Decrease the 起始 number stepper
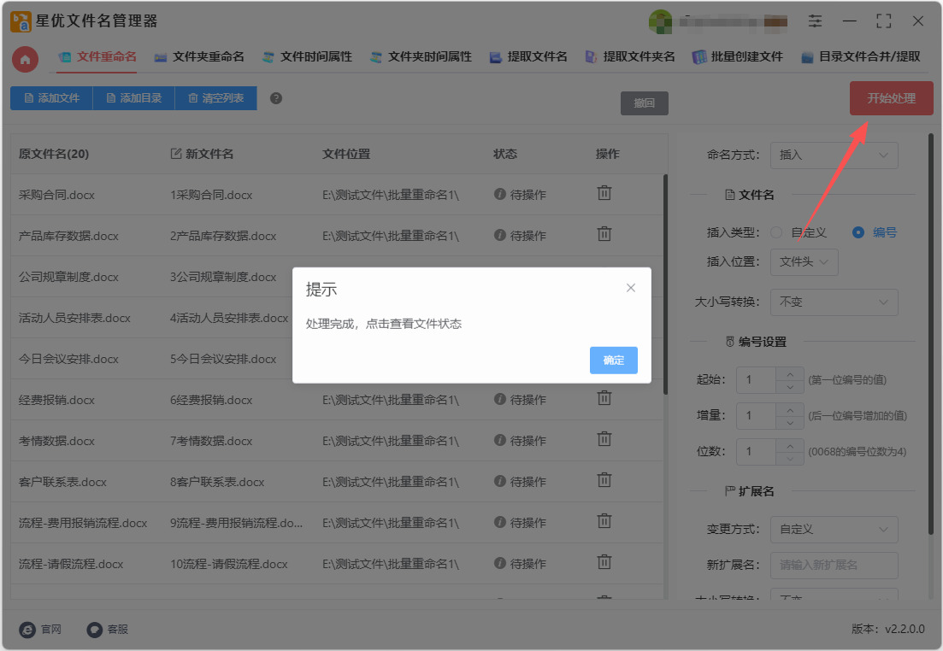This screenshot has width=943, height=651. point(790,386)
